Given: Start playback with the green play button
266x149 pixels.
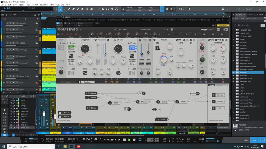Looking at the screenshot, I should click(x=129, y=140).
